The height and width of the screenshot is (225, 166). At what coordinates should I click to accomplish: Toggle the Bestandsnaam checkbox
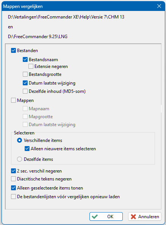(25, 59)
